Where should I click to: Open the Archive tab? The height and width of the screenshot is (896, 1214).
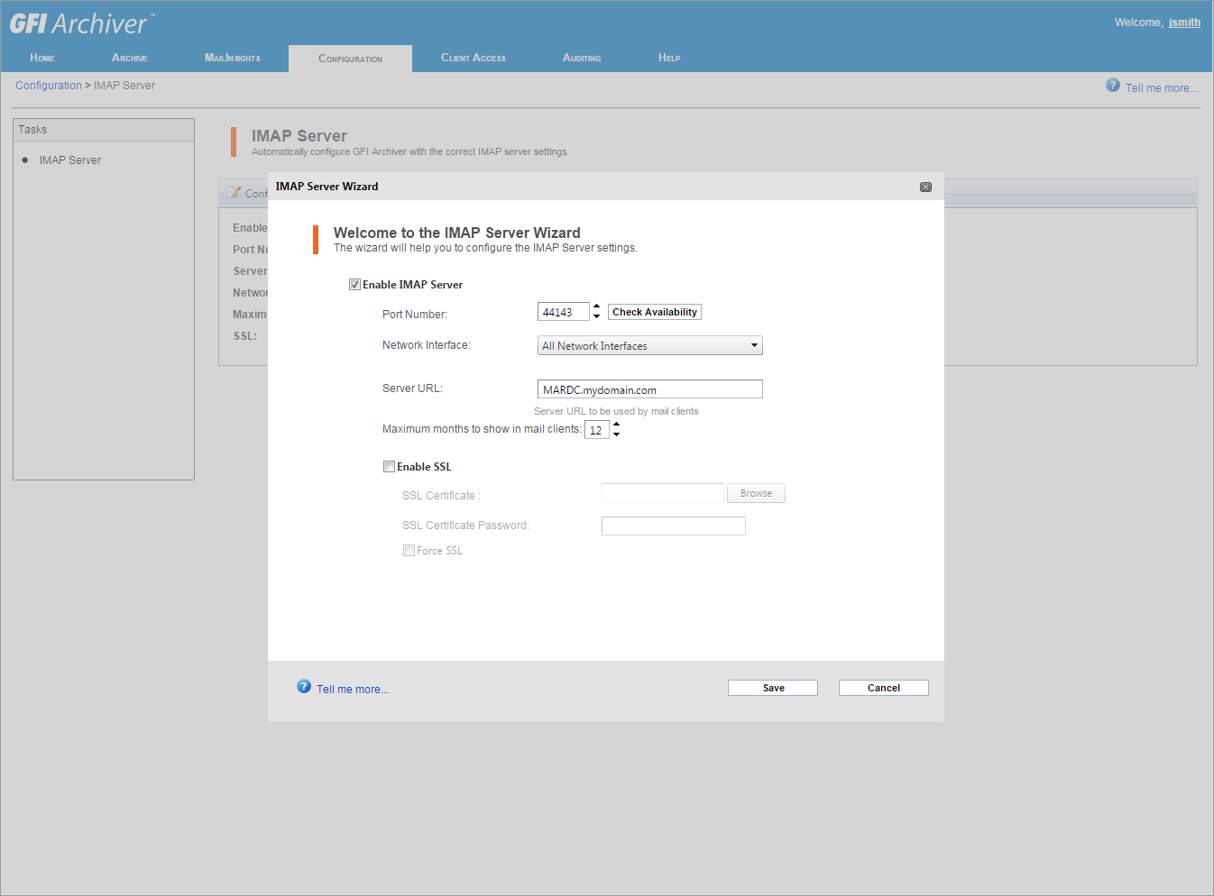click(x=130, y=58)
